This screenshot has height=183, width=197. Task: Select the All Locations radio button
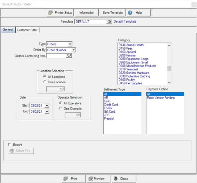tap(45, 77)
